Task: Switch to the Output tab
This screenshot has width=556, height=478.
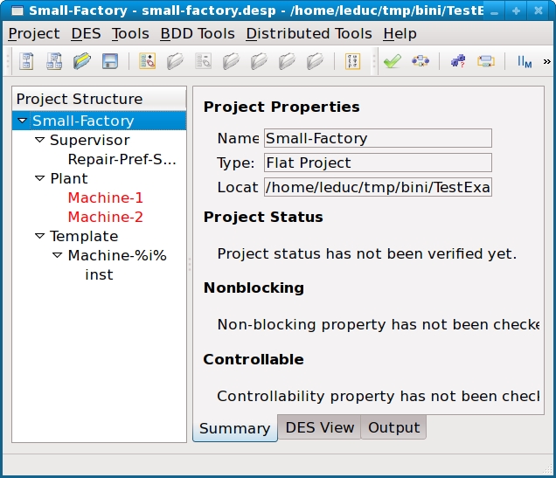Action: 393,427
